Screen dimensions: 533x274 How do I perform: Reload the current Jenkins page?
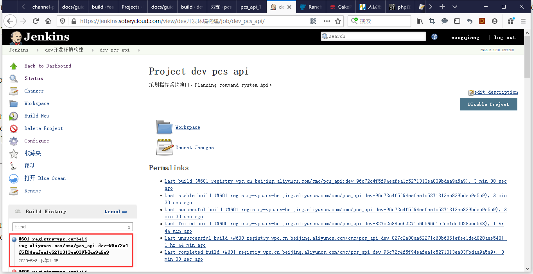[x=36, y=21]
